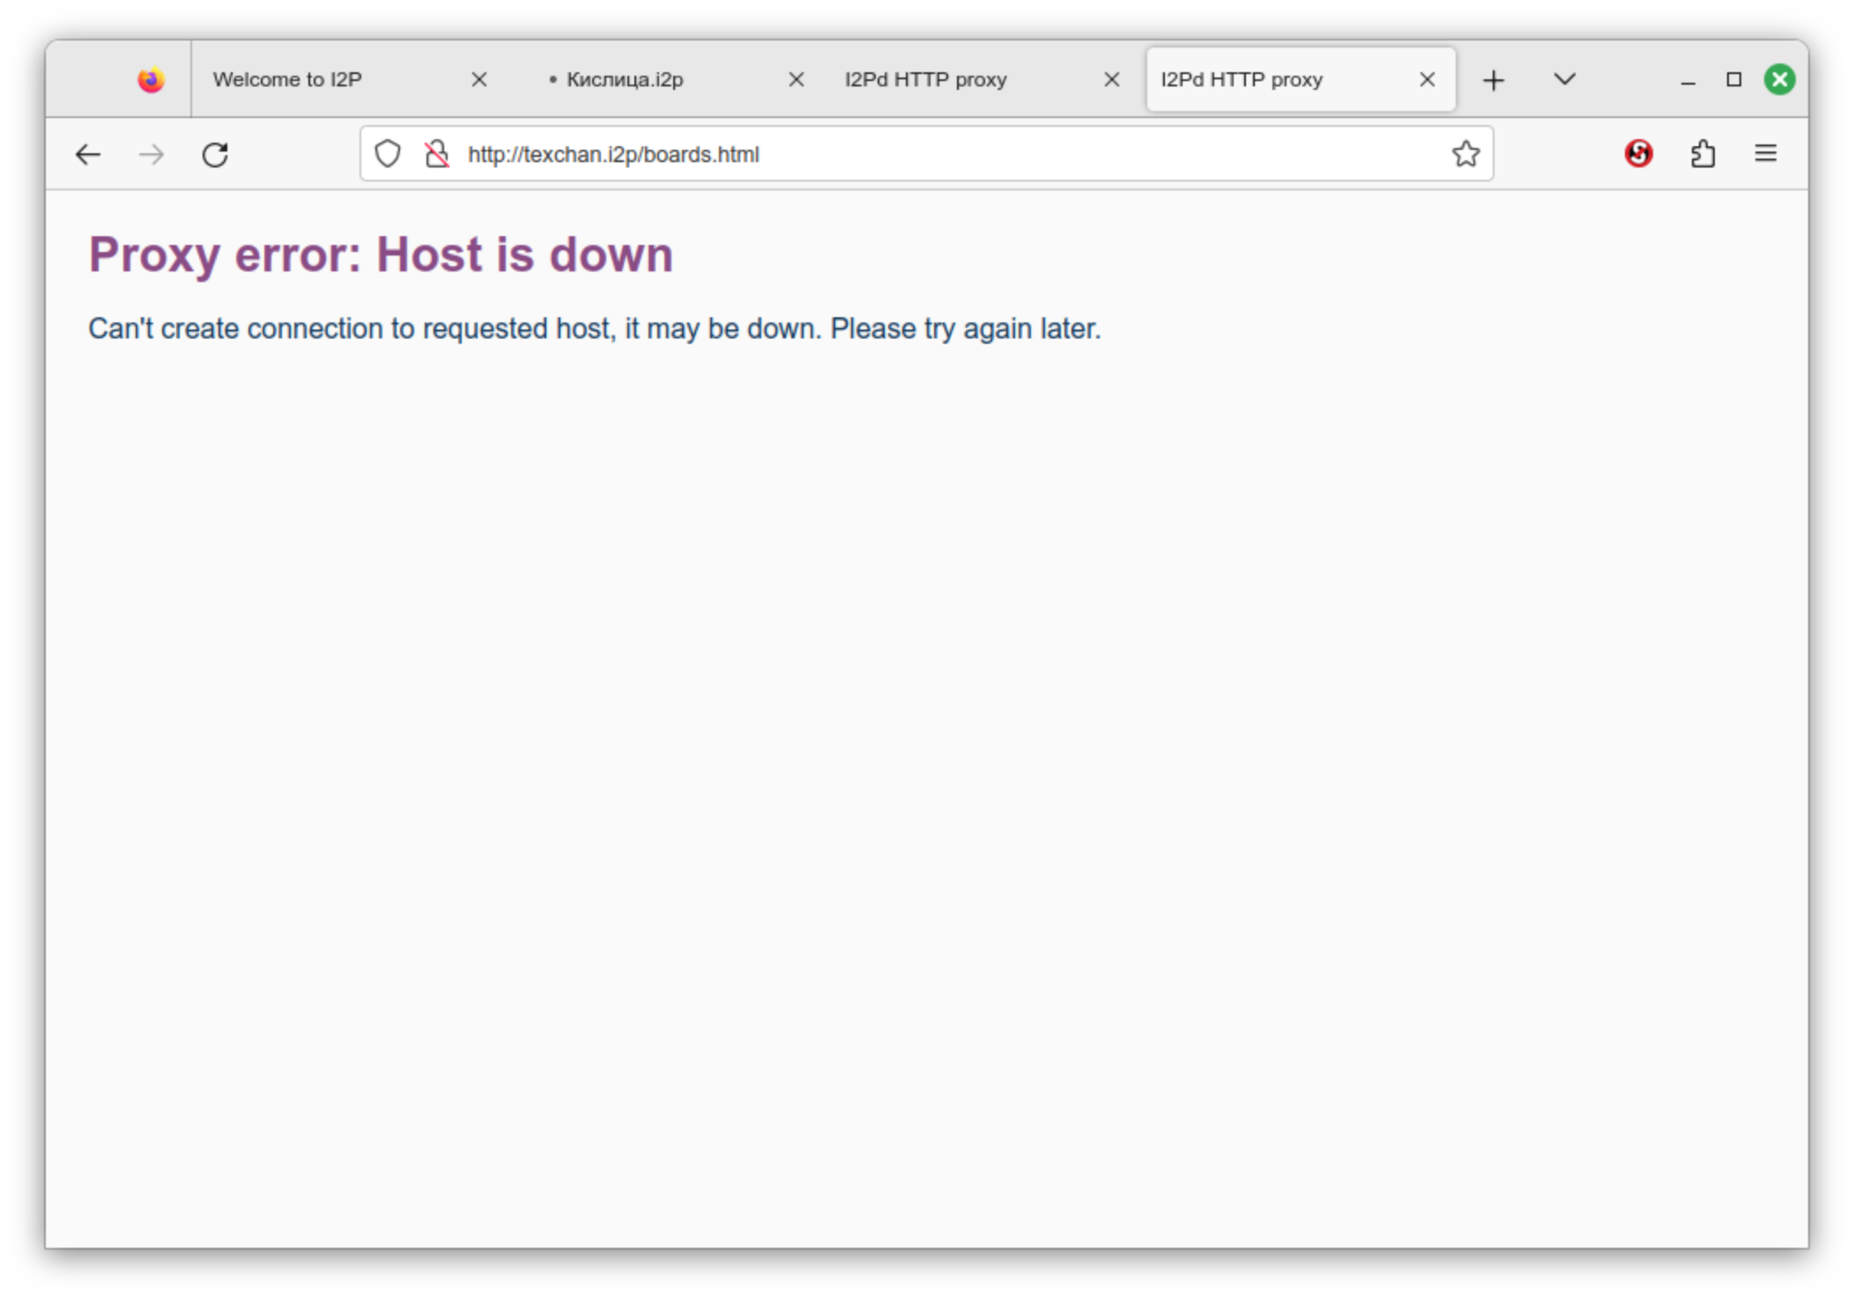1854x1299 pixels.
Task: Switch to the Welcome to I2P tab
Action: click(x=349, y=79)
